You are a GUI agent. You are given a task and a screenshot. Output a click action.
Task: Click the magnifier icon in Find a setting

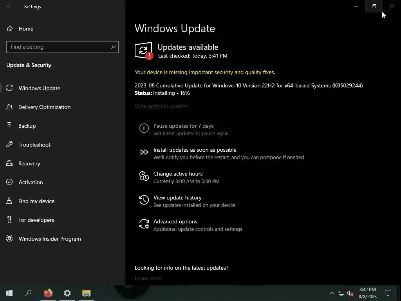(x=113, y=47)
